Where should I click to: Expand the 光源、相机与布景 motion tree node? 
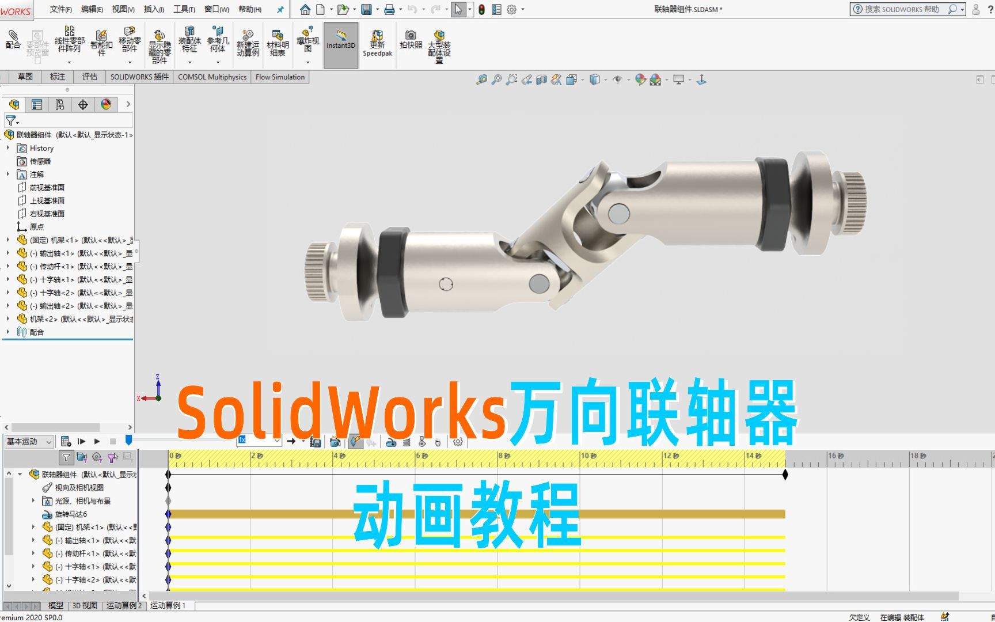pos(33,500)
